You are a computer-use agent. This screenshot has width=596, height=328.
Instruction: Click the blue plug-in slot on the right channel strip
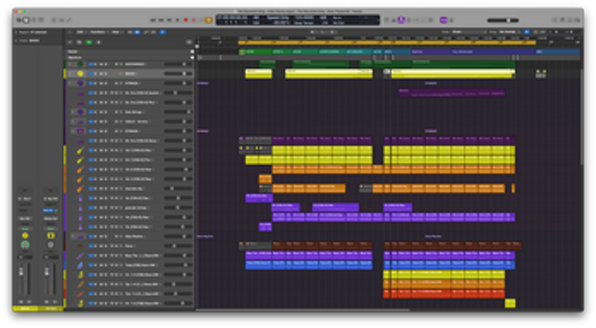coord(50,211)
